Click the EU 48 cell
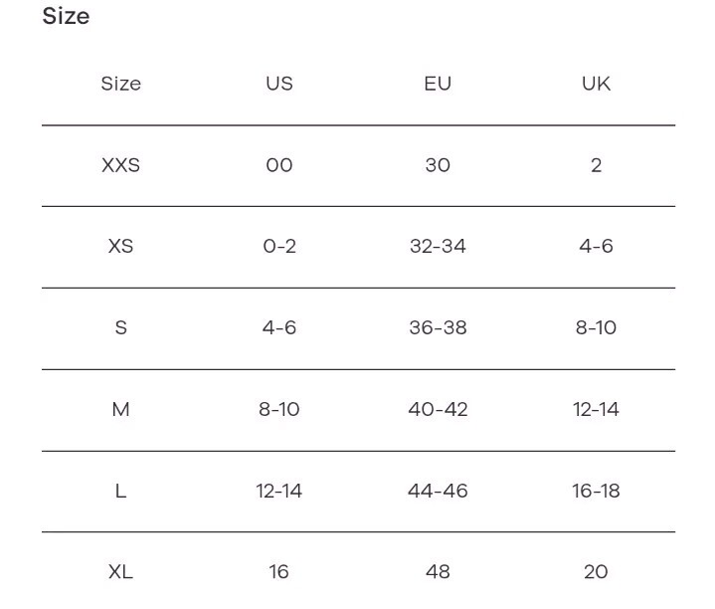Image resolution: width=715 pixels, height=609 pixels. (x=438, y=571)
